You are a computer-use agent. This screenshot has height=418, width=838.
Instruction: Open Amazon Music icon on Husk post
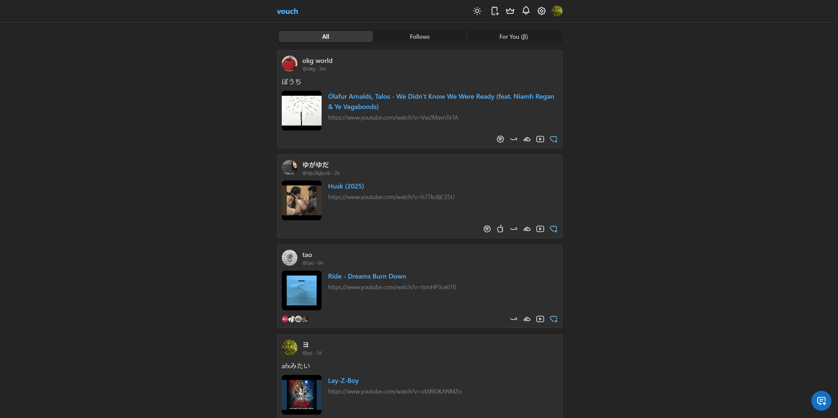[513, 229]
